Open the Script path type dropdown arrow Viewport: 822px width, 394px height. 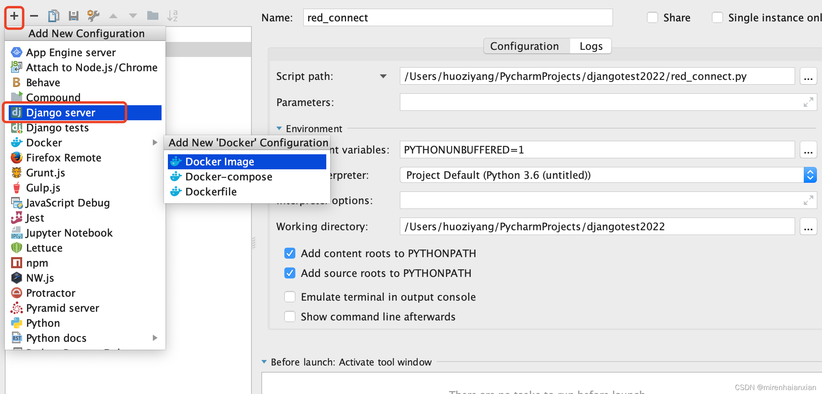point(383,76)
